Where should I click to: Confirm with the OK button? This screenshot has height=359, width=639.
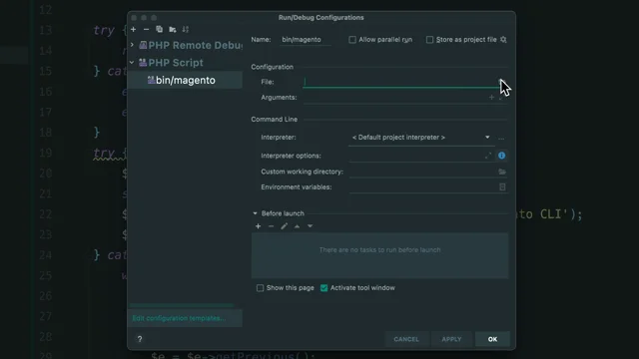tap(492, 339)
